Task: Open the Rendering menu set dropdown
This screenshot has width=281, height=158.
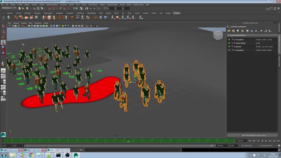Action: point(9,8)
